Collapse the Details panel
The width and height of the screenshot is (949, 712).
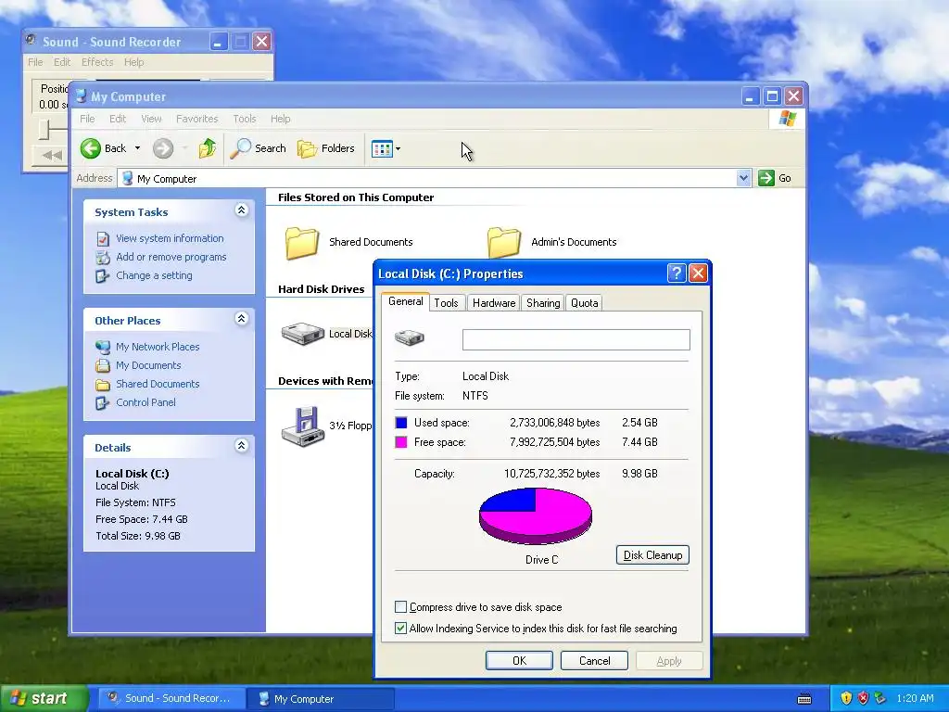click(x=242, y=446)
